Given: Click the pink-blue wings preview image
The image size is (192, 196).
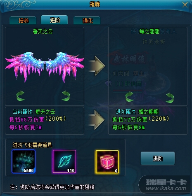Looking at the screenshot, I should pos(45,67).
